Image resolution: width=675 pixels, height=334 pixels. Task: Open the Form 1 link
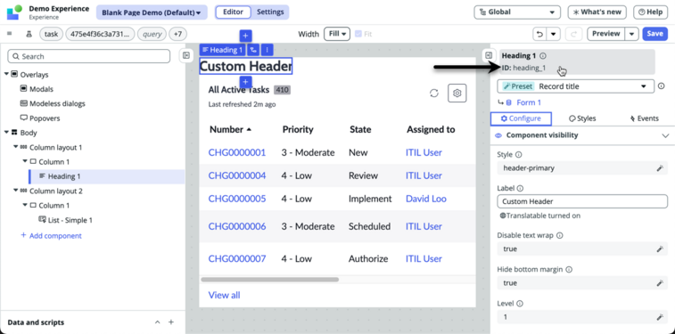[529, 102]
